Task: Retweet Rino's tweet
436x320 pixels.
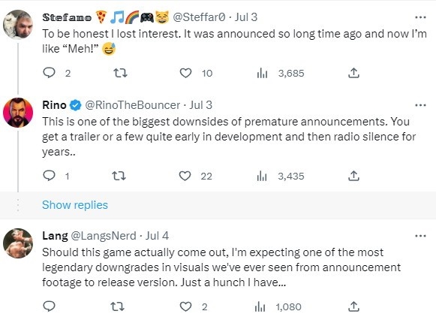Action: [x=119, y=176]
